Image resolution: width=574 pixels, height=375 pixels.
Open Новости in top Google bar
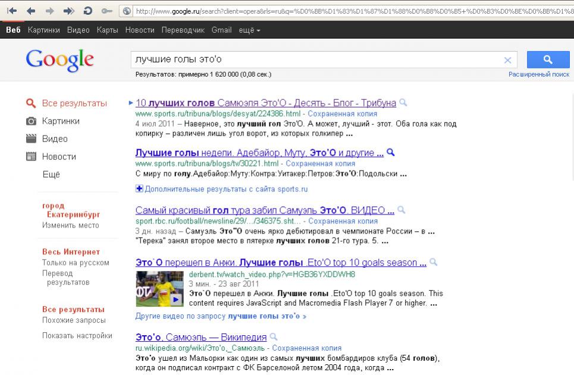(140, 30)
